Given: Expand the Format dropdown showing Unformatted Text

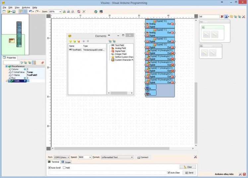Looking at the screenshot, I should point(132,157).
